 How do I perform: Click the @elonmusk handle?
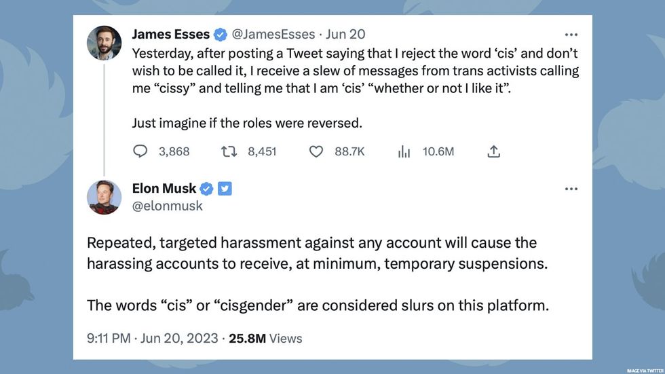coord(167,206)
